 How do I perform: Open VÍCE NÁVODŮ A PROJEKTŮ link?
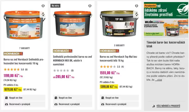click(168, 106)
